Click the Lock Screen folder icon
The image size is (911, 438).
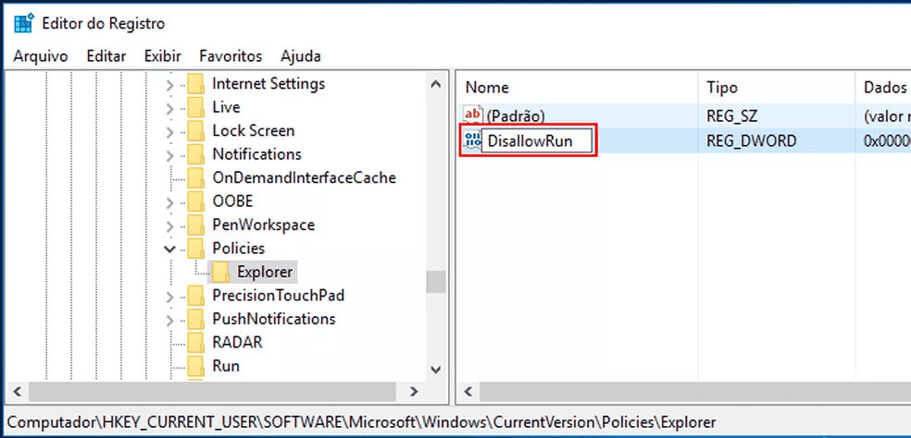195,130
